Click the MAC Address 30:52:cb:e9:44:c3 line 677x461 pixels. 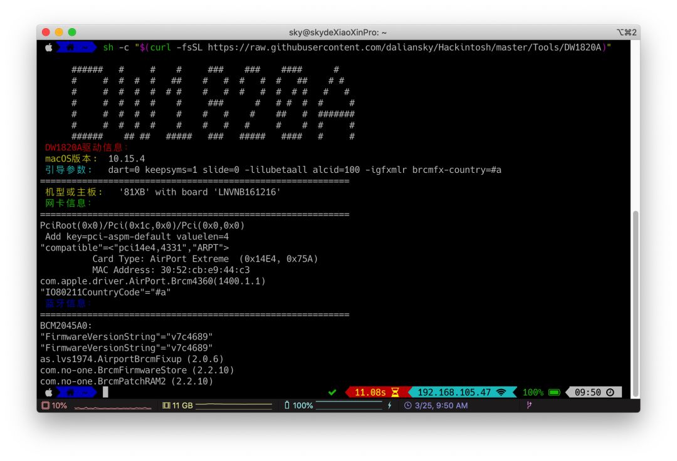[171, 270]
